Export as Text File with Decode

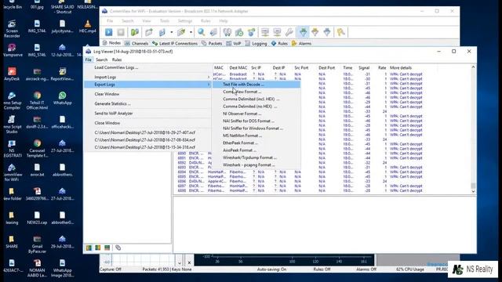[x=256, y=85]
